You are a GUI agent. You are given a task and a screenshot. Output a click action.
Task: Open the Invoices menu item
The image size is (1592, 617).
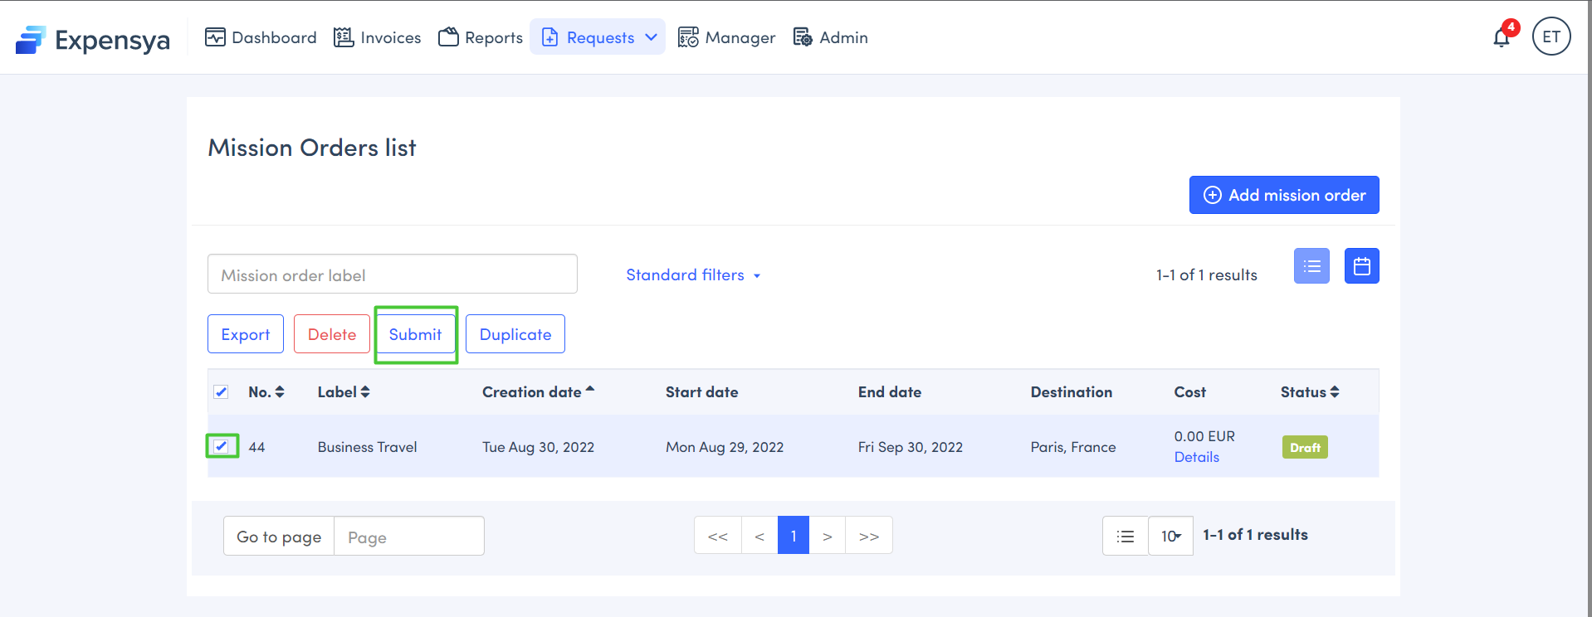377,37
